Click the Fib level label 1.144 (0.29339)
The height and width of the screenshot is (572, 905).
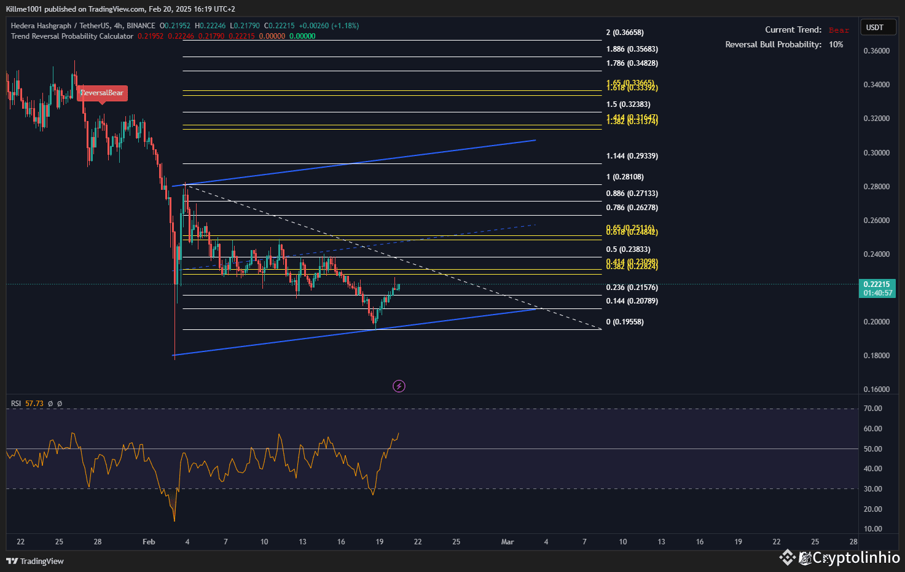(x=632, y=156)
